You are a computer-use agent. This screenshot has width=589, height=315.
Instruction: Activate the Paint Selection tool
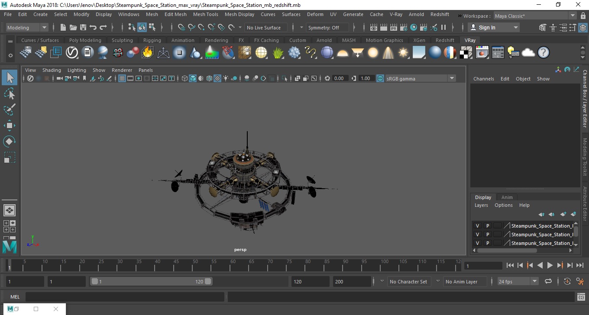click(10, 109)
